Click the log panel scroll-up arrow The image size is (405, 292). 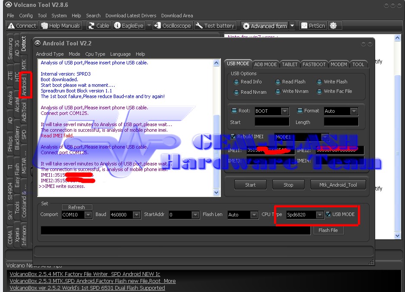217,63
